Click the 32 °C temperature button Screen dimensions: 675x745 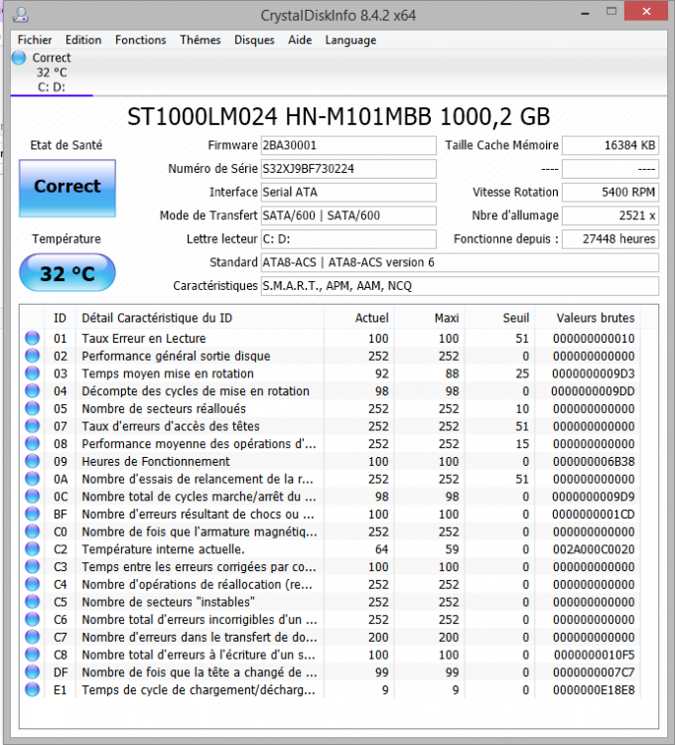tap(67, 273)
